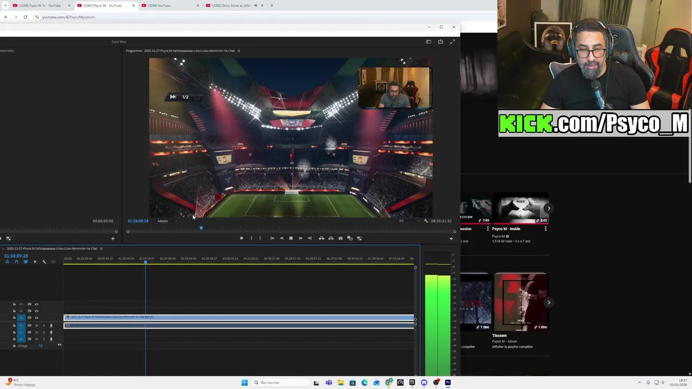Add a marker in the Program monitor

pos(241,238)
